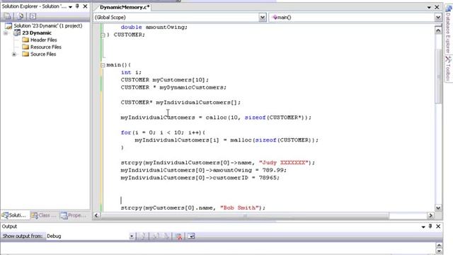This screenshot has width=453, height=255.
Task: Select the Resource Files folder
Action: coord(46,47)
